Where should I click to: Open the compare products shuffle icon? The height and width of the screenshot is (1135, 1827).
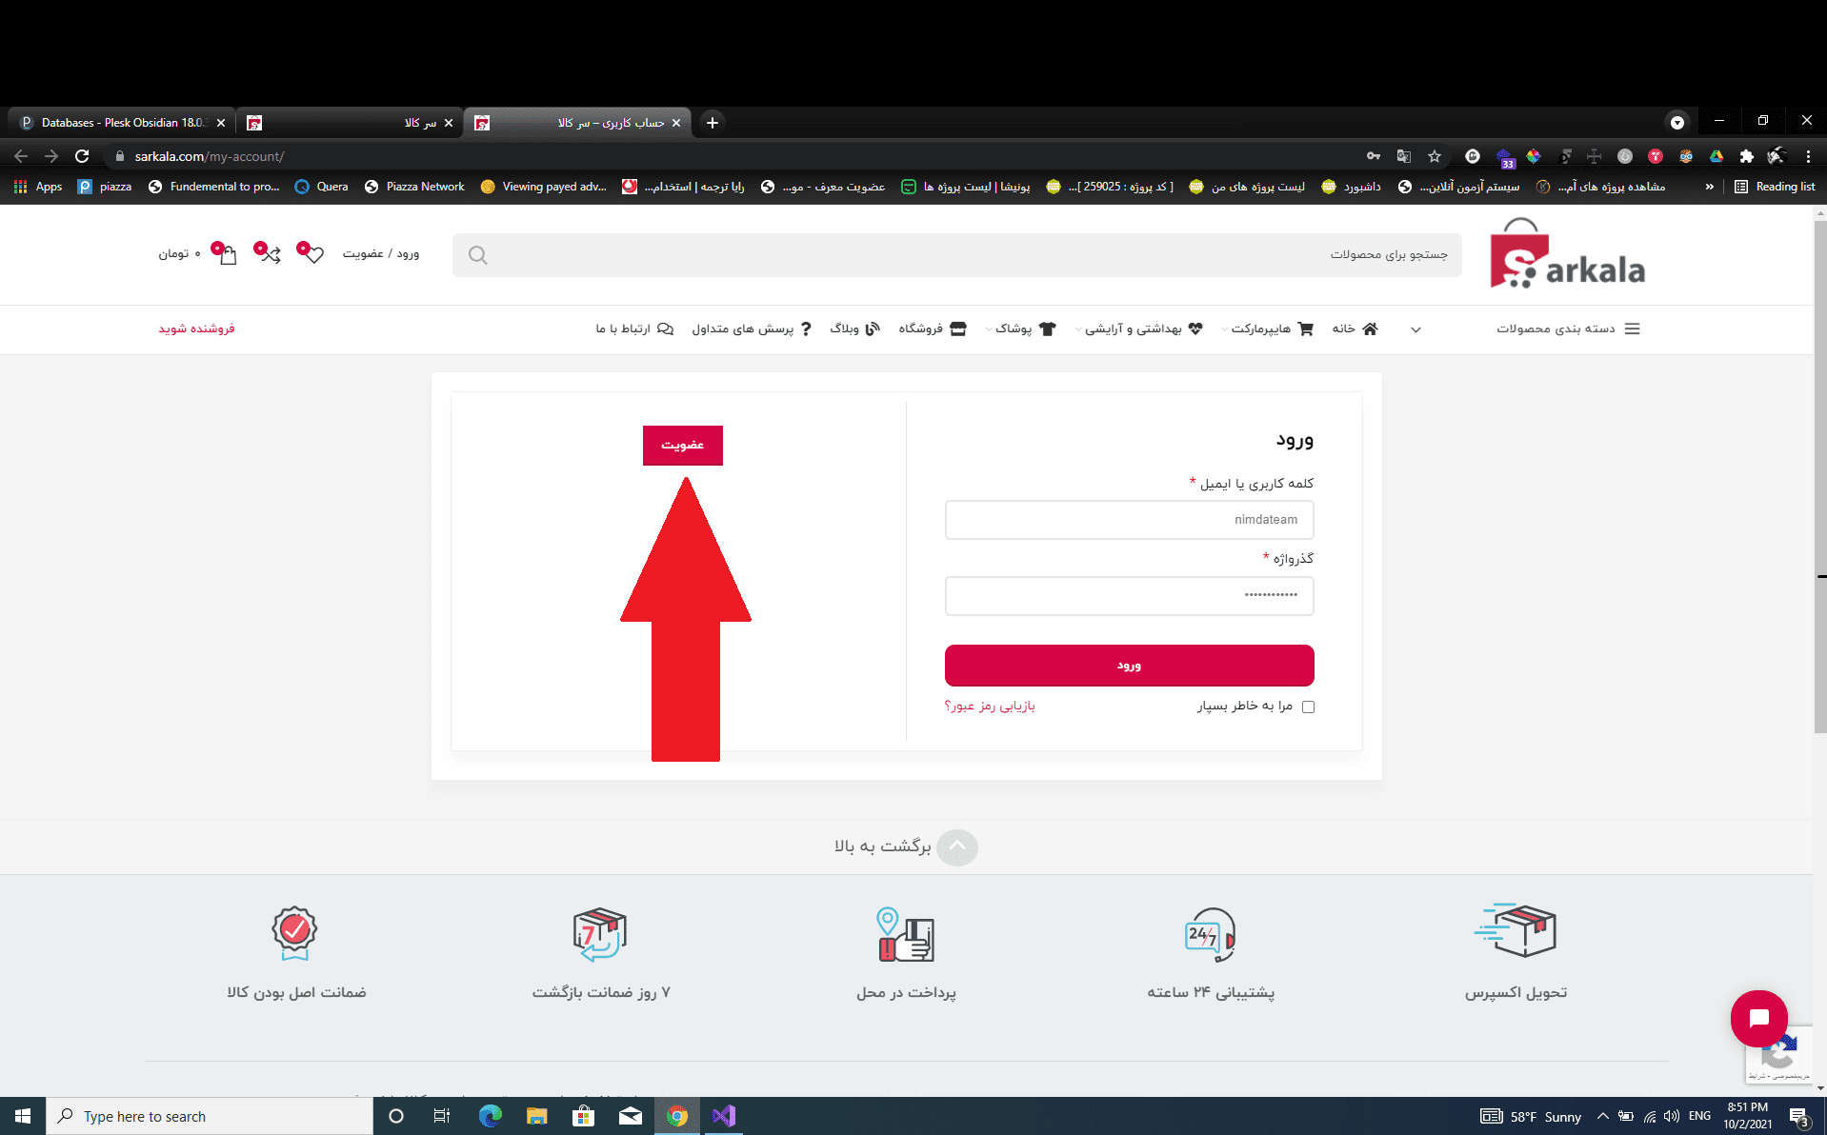[x=269, y=253]
